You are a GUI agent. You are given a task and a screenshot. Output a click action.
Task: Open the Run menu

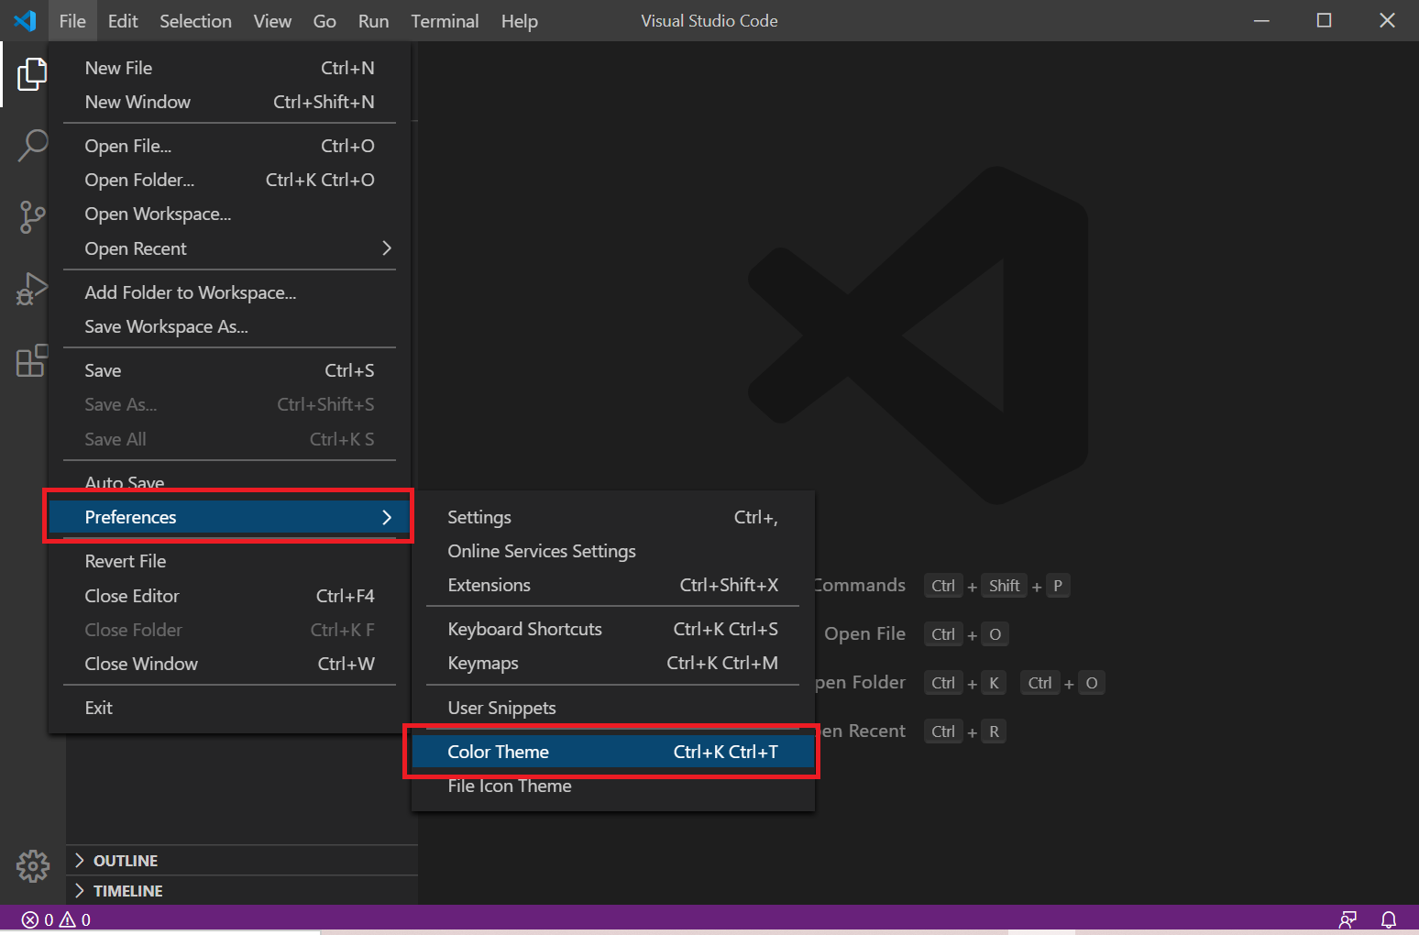(x=373, y=21)
